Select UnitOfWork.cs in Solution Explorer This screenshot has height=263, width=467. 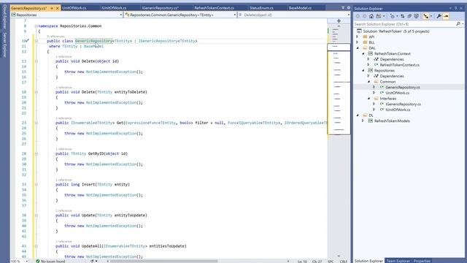[x=397, y=93]
